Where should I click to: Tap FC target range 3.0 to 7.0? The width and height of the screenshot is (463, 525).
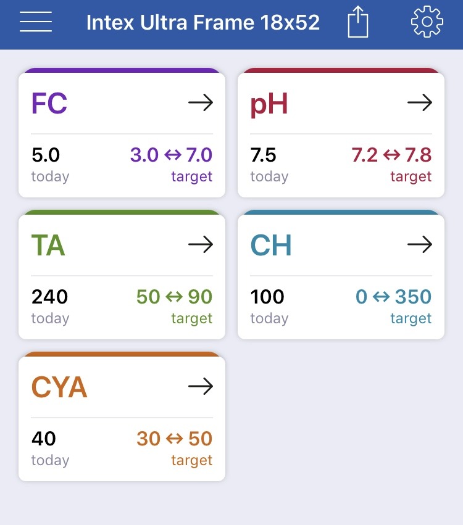click(x=171, y=155)
